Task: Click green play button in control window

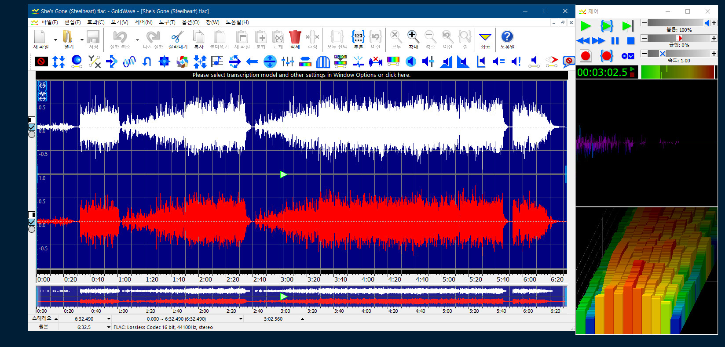Action: point(586,26)
